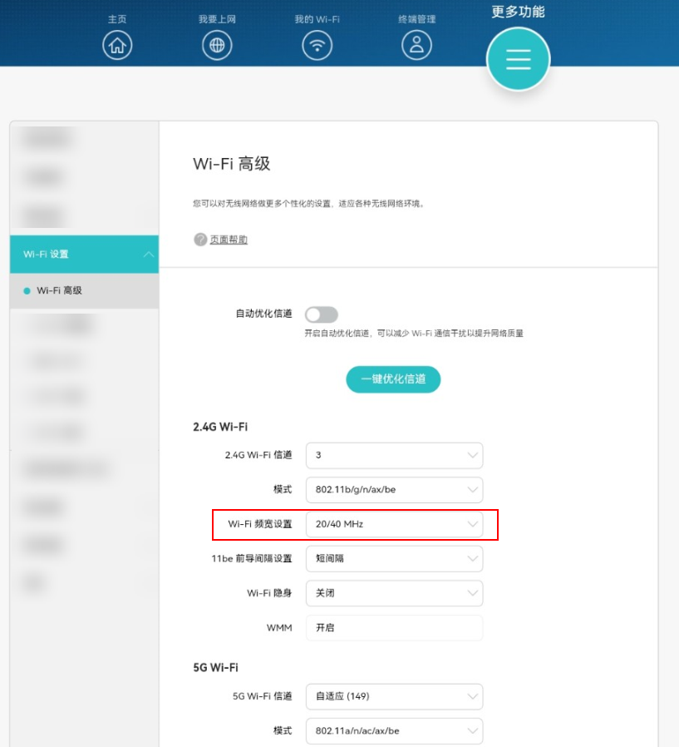Image resolution: width=679 pixels, height=747 pixels.
Task: Open the Wi-Fi 隐身 dropdown
Action: (x=394, y=593)
